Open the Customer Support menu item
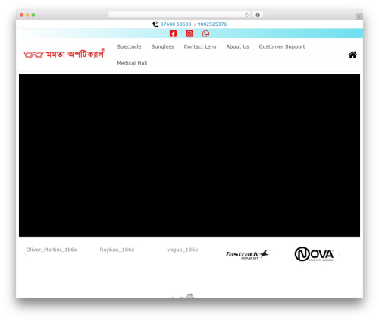Image resolution: width=379 pixels, height=321 pixels. 282,46
